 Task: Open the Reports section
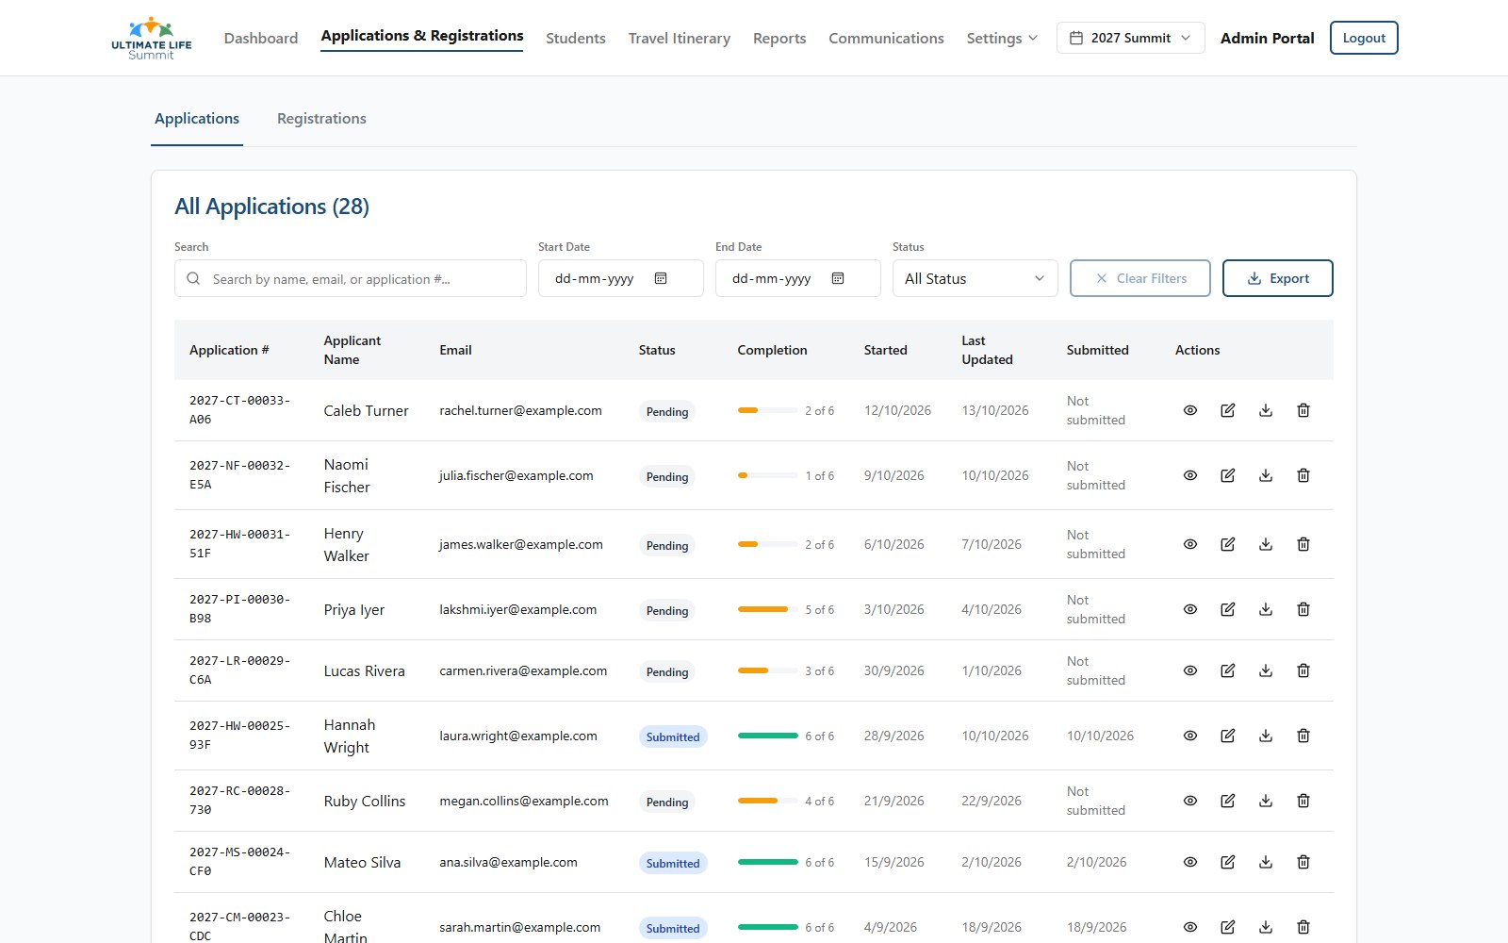pyautogui.click(x=779, y=38)
